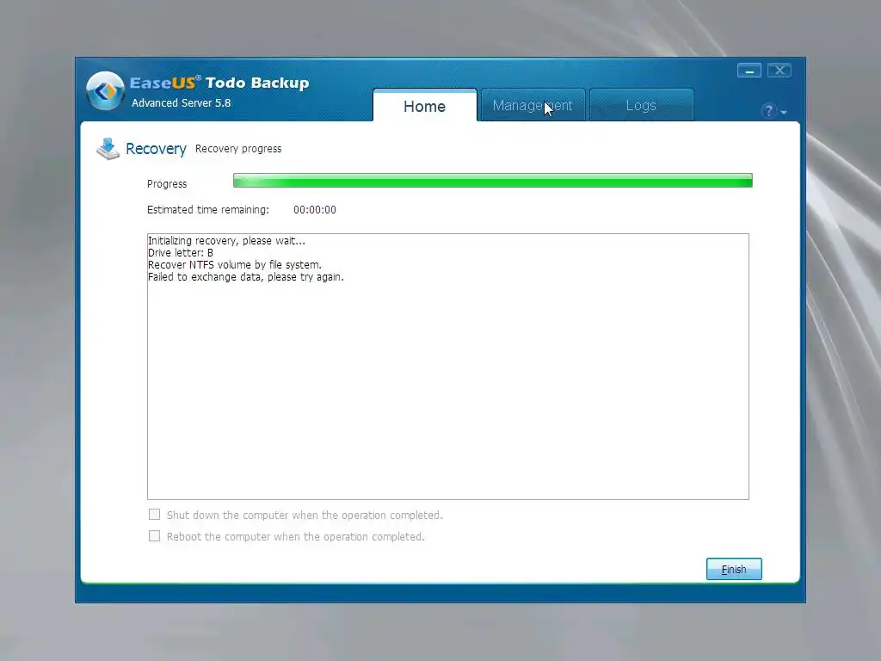
Task: Open the Logs tab
Action: [641, 105]
